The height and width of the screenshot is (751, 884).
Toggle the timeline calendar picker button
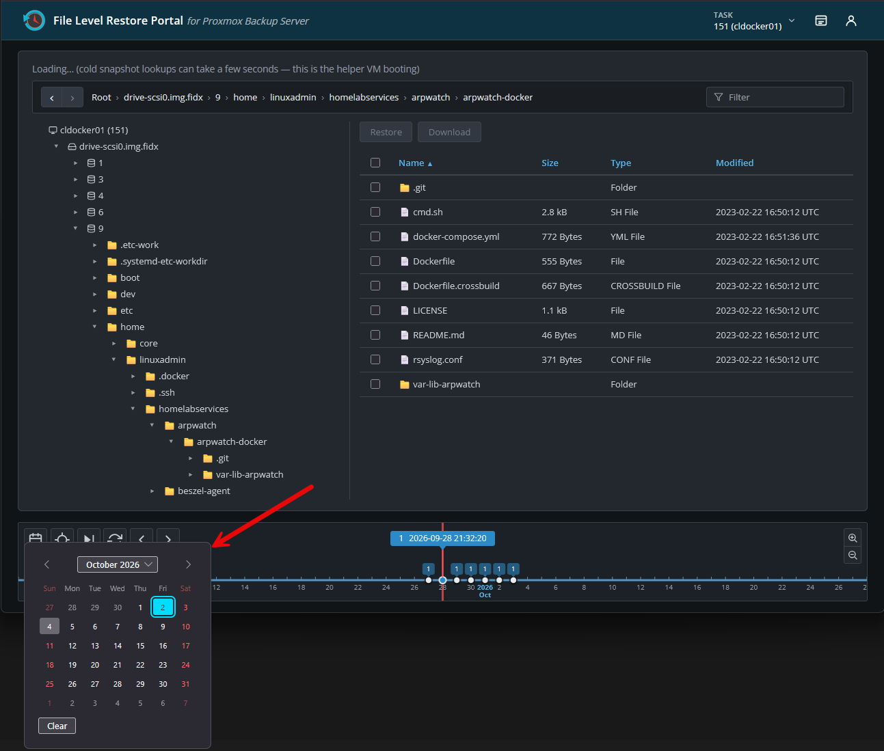pyautogui.click(x=36, y=537)
